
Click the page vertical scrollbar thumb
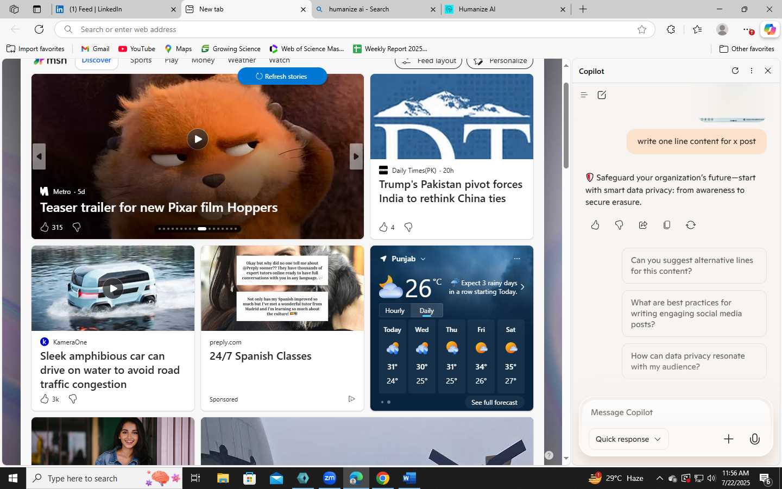pyautogui.click(x=566, y=125)
